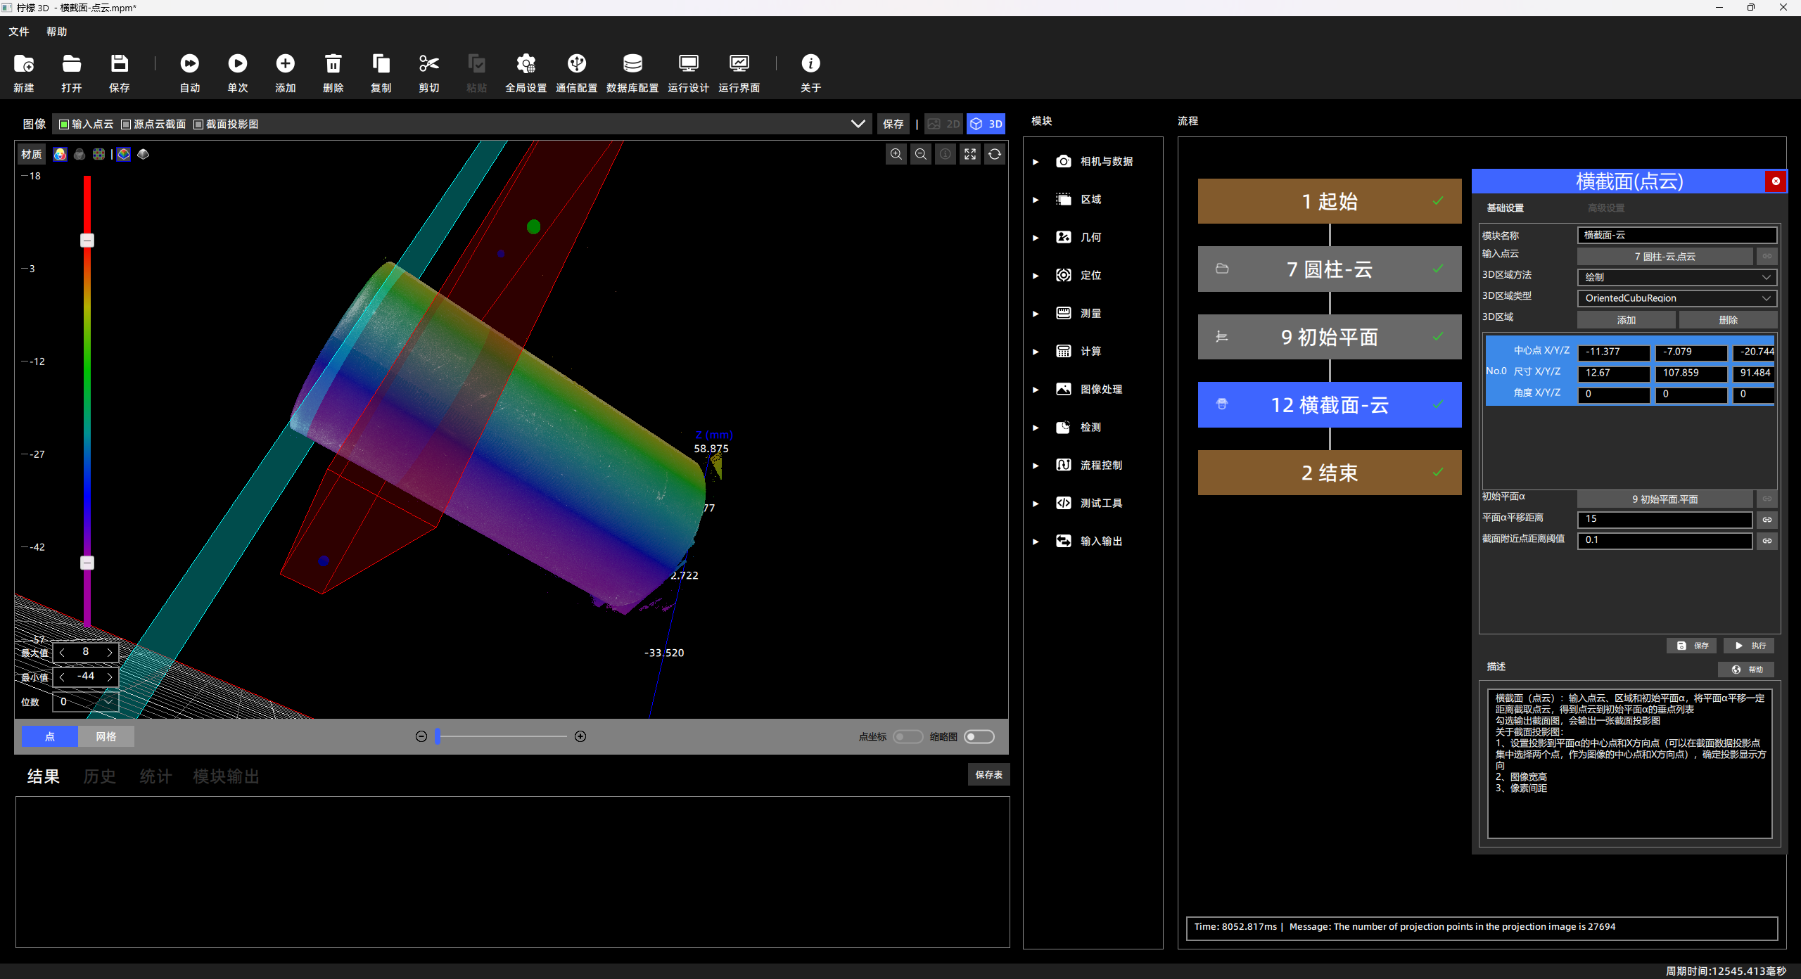Switch display to 网格 mode
Screen dimensions: 1801x979
click(x=106, y=736)
